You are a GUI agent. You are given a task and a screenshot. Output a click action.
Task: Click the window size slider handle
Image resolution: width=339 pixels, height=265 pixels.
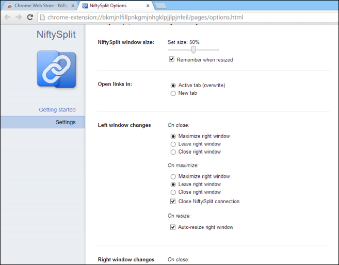(193, 49)
